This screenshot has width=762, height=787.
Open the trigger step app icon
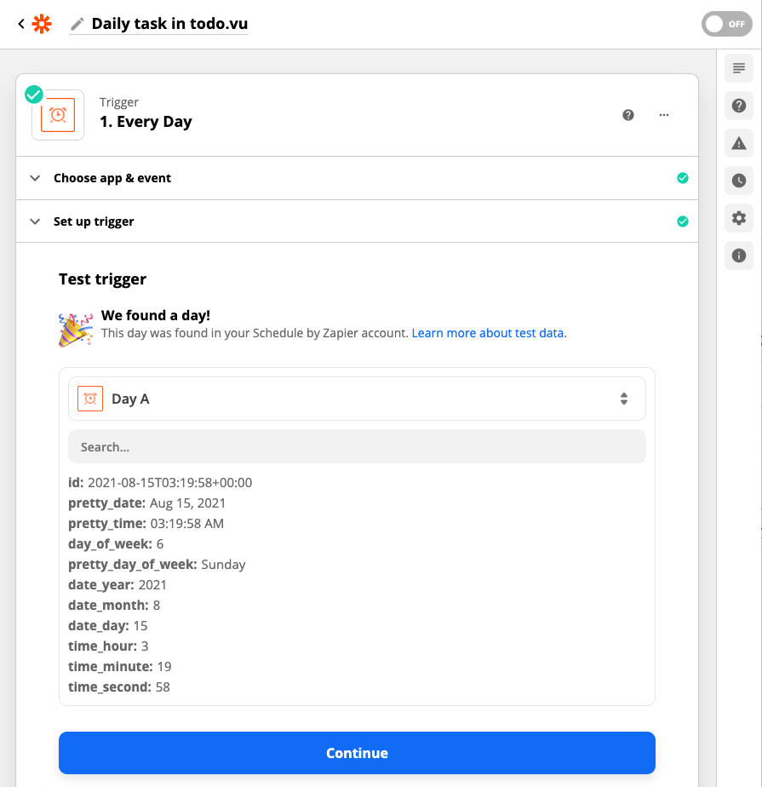(58, 115)
